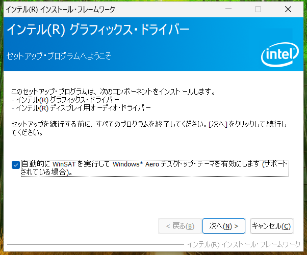This screenshot has width=307, height=255.
Task: Click the 次へ(N) > button
Action: [x=224, y=226]
